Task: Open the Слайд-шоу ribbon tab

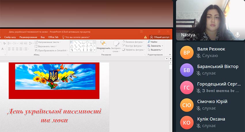Action: (10, 37)
